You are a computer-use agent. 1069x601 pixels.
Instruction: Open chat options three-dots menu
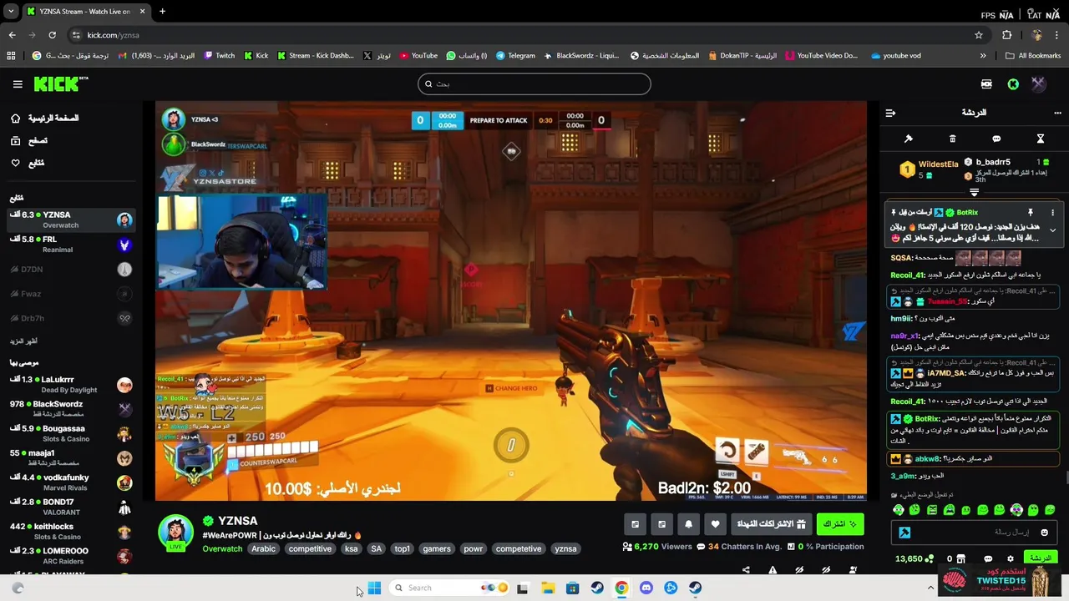click(x=1057, y=113)
